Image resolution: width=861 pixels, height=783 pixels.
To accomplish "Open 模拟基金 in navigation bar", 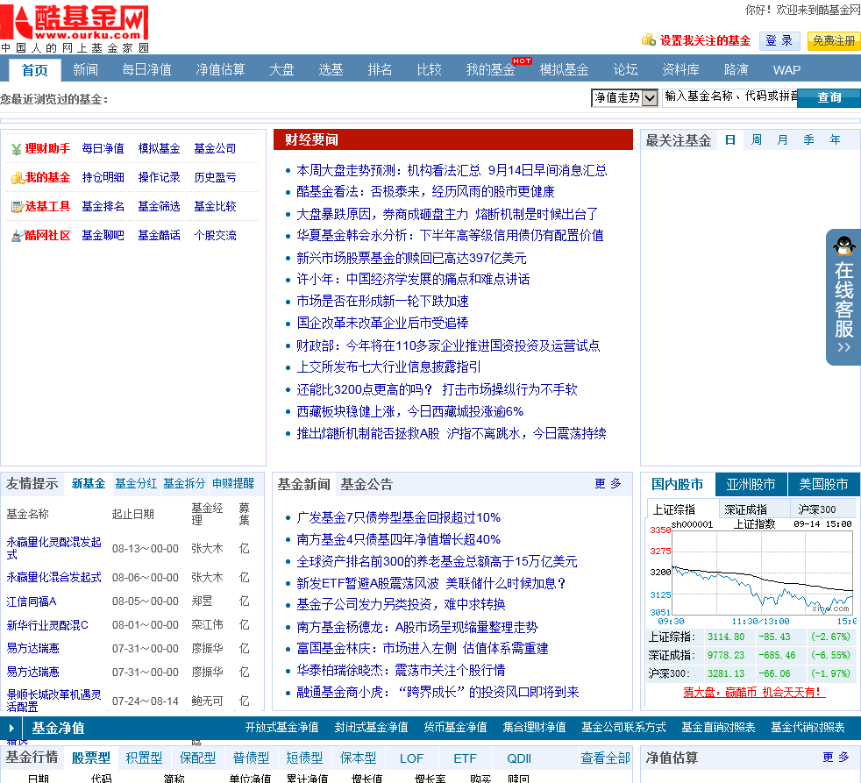I will point(564,70).
